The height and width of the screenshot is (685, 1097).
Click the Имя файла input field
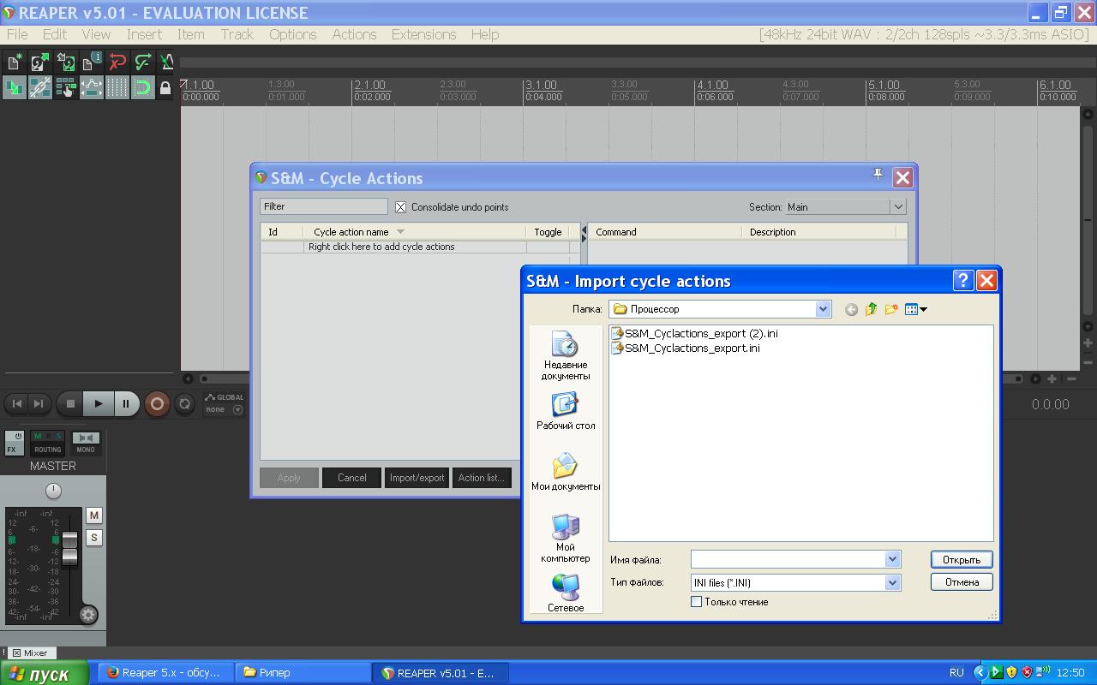coord(788,559)
